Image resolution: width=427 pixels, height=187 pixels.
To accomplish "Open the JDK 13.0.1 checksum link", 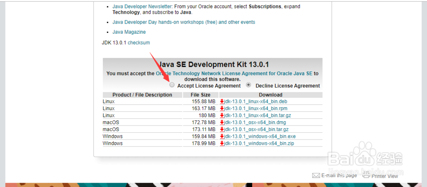I will [139, 42].
